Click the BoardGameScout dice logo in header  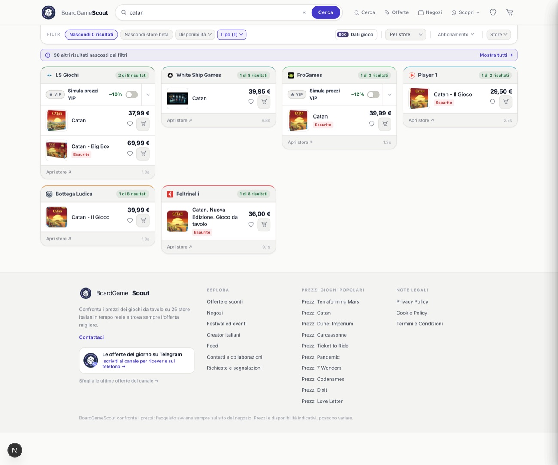click(49, 12)
